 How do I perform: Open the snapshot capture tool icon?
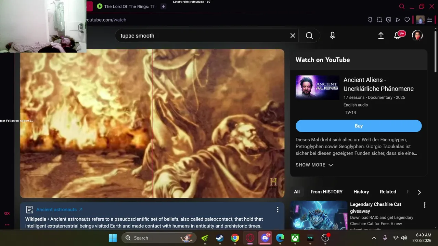pos(379,20)
